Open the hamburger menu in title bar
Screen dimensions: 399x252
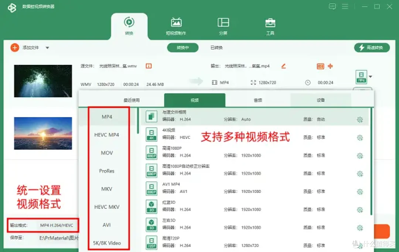click(345, 6)
